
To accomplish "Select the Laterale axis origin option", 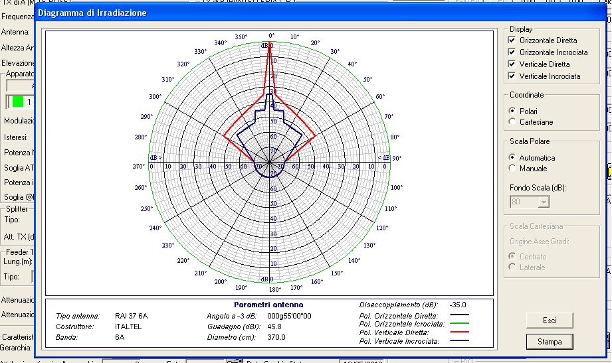I will click(x=512, y=267).
